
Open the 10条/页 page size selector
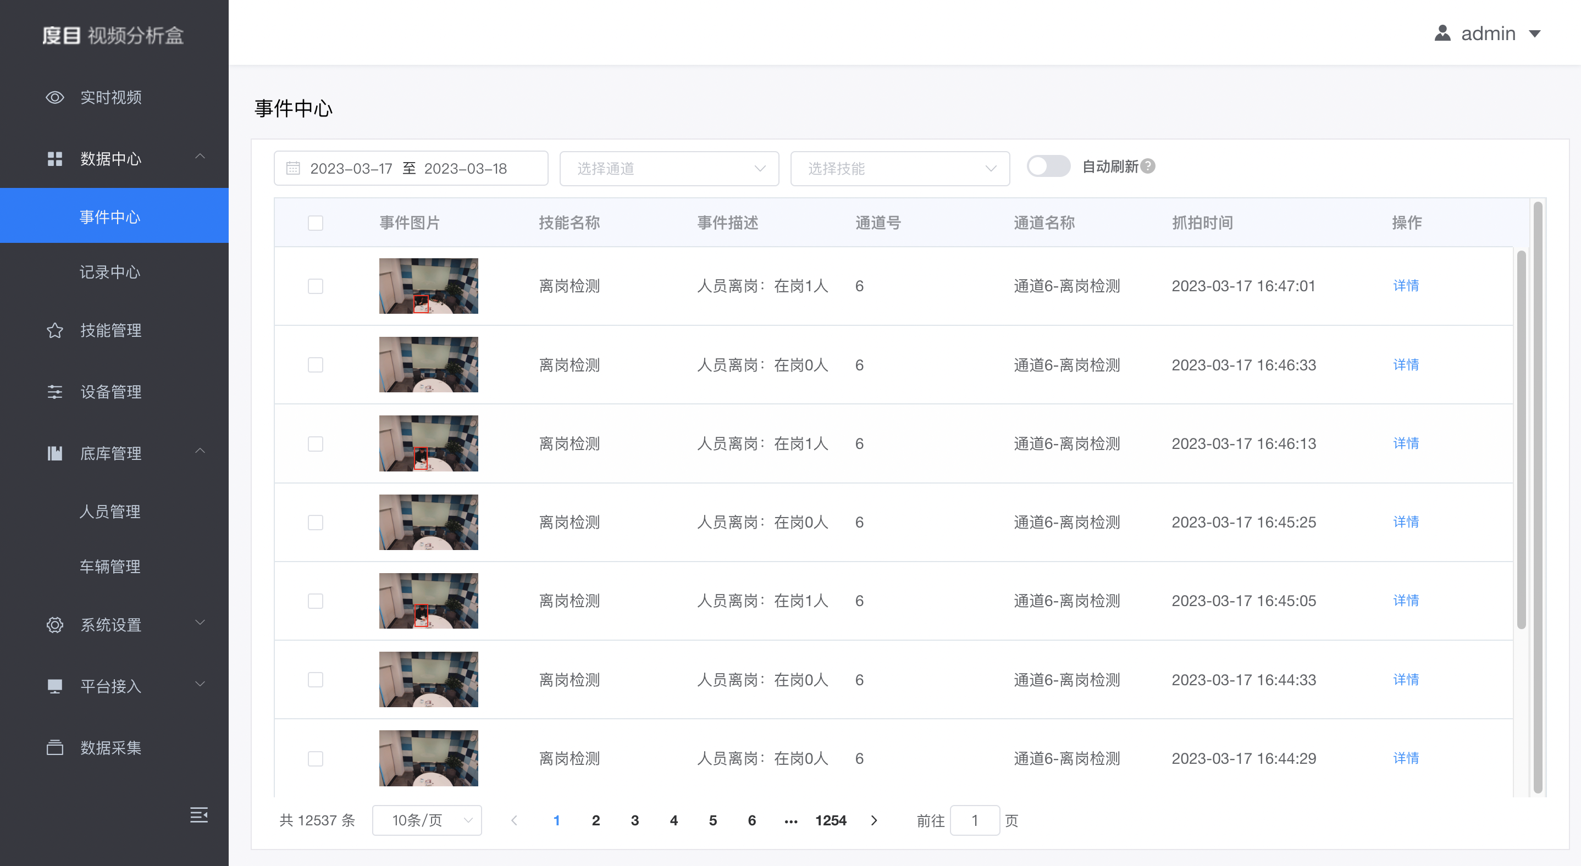point(427,820)
